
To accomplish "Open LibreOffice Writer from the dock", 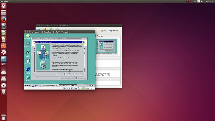I will coord(4,26).
